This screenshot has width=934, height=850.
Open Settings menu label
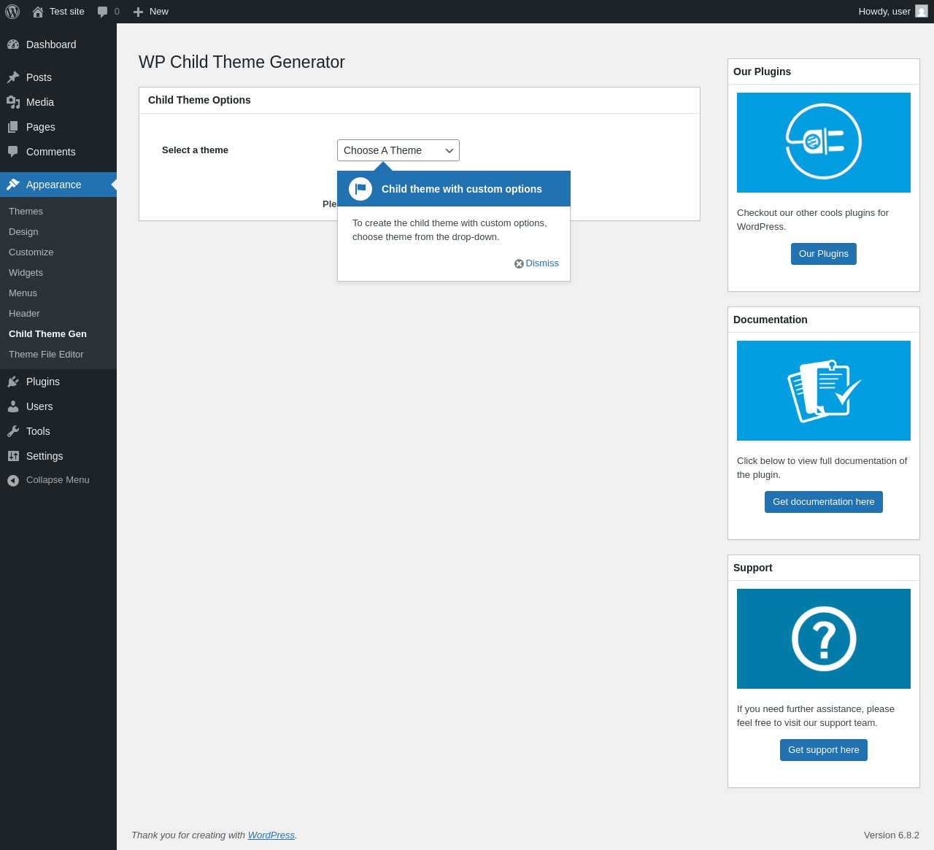coord(45,456)
